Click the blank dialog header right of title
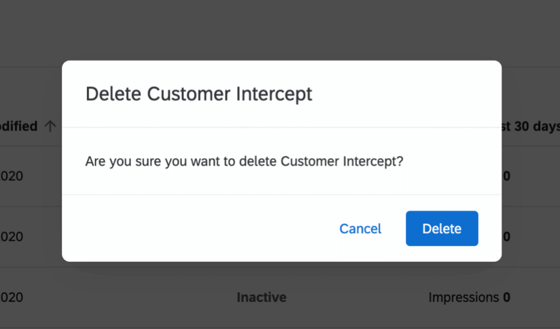The image size is (560, 329). (x=408, y=94)
